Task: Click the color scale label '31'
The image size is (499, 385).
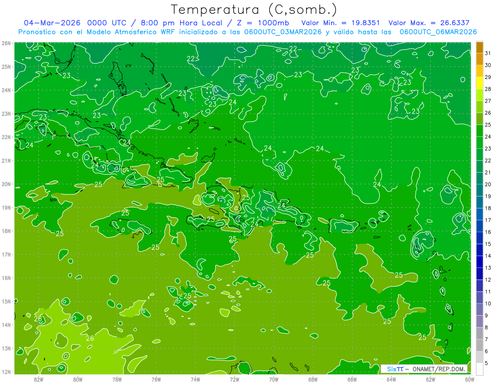Action: 488,53
